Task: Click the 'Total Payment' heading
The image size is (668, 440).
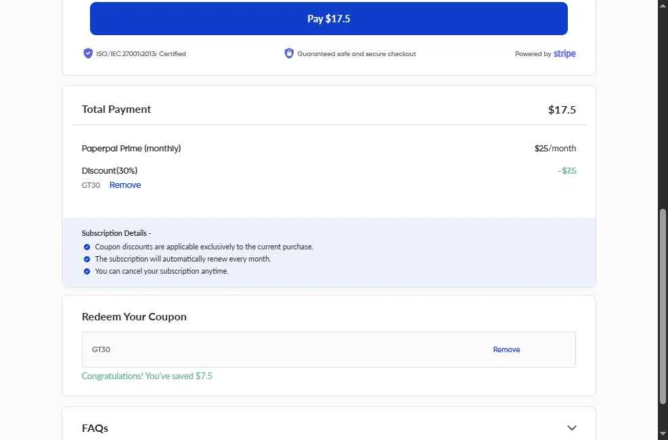Action: coord(116,109)
